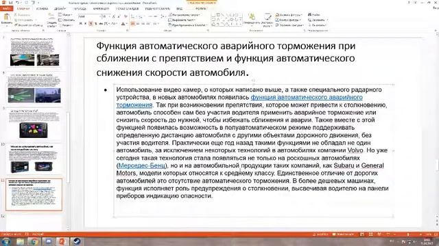Toggle italic formatting in Font group
The width and height of the screenshot is (439, 246).
[x=85, y=24]
